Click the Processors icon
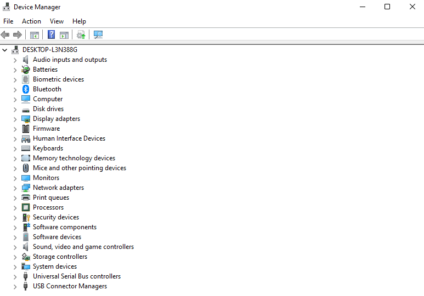 pyautogui.click(x=26, y=207)
